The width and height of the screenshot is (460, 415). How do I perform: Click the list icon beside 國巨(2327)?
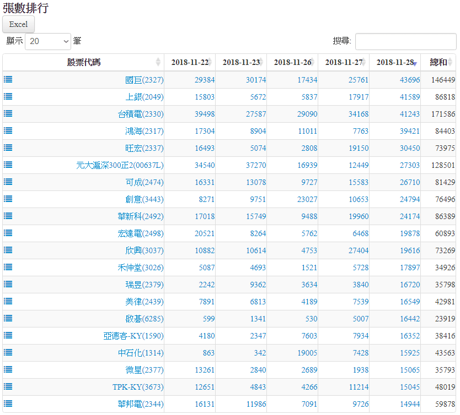tap(8, 79)
